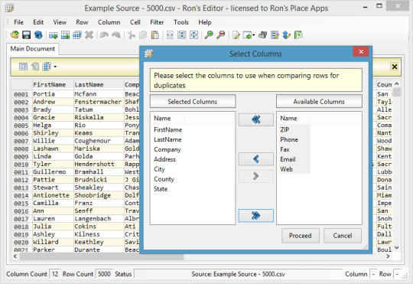Image resolution: width=413 pixels, height=284 pixels.
Task: Click the expand columns sizing icon
Action: (182, 34)
